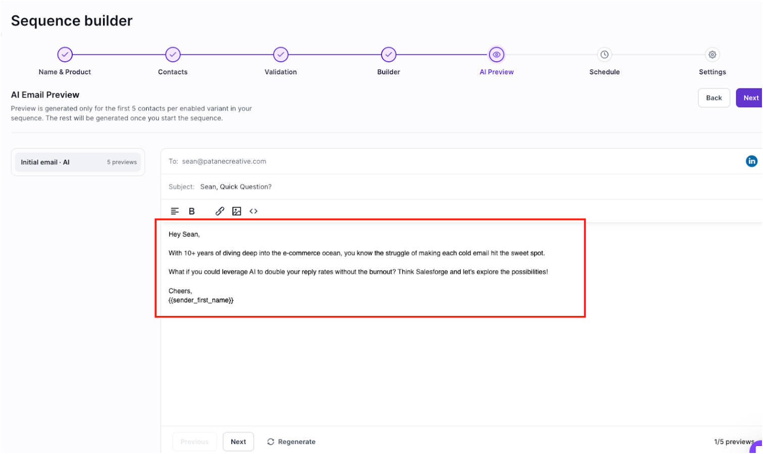Click the Schedule clock step icon
Image resolution: width=763 pixels, height=454 pixels.
coord(604,54)
